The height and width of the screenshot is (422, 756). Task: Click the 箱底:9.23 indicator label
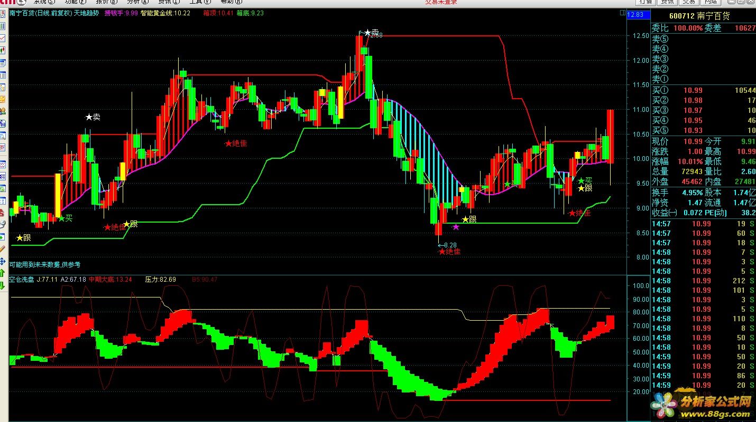[x=250, y=13]
